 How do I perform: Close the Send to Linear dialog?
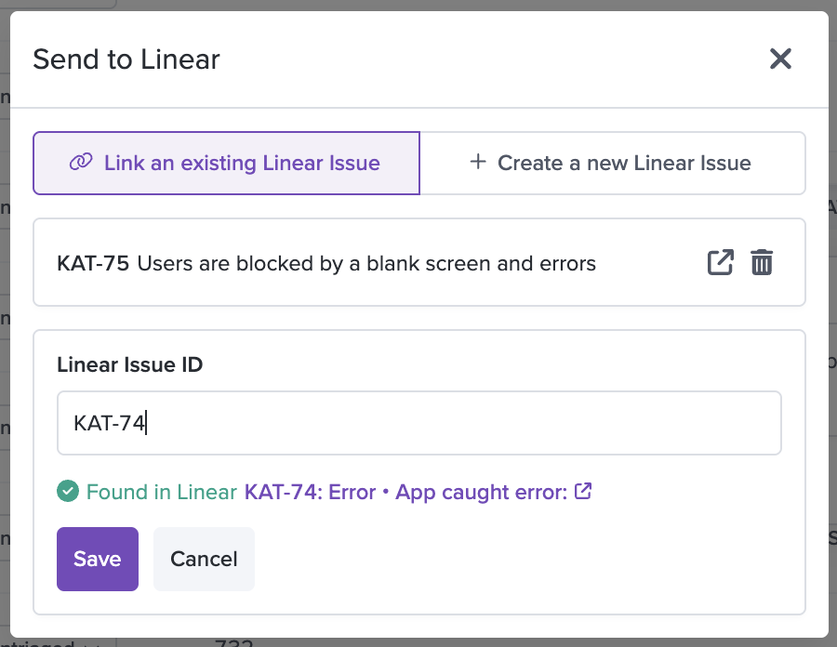tap(780, 59)
